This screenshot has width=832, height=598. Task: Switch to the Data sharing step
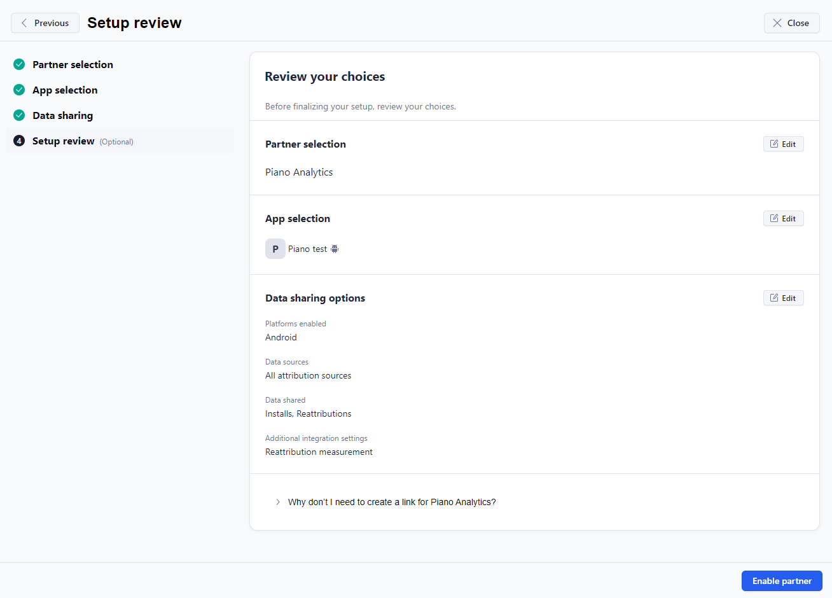62,115
